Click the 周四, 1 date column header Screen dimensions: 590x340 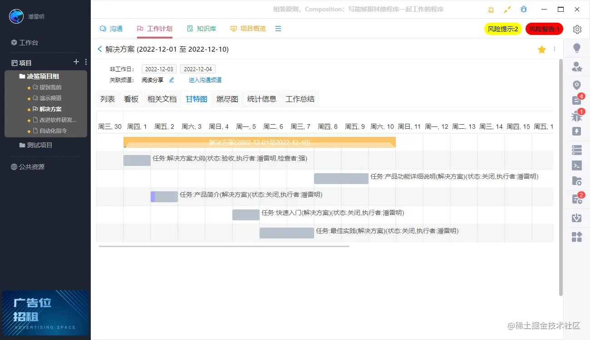137,126
